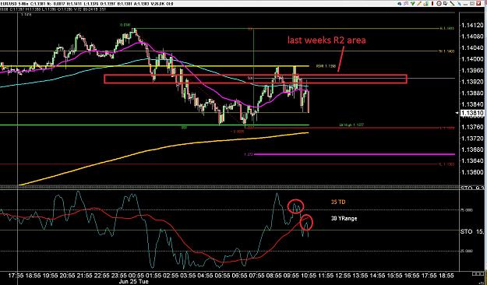
Task: Click the 14:55 time axis label
Action: pos(376,276)
